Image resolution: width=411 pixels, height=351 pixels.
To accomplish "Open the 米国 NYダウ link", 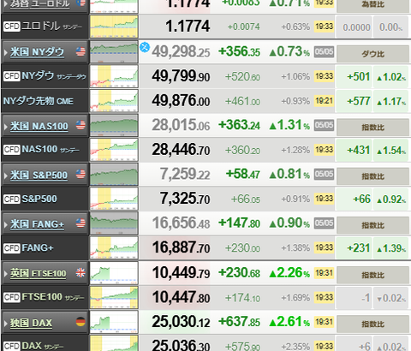I will 37,52.
